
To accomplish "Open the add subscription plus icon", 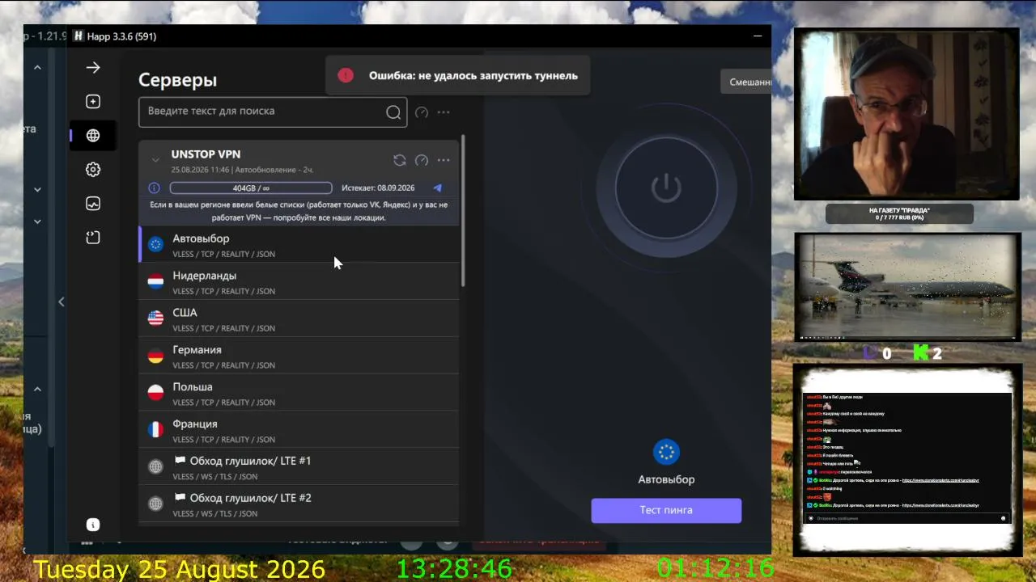I will [x=93, y=102].
